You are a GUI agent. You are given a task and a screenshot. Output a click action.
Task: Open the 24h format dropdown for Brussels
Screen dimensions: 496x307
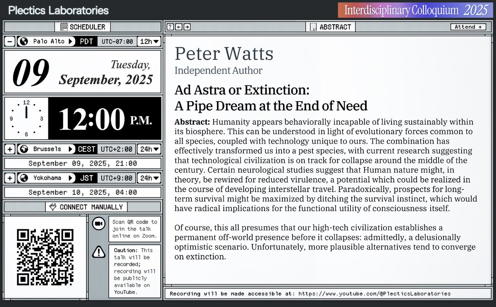[149, 149]
